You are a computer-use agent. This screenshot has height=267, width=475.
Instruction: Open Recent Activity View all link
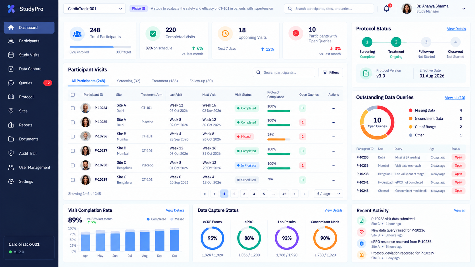[459, 210]
